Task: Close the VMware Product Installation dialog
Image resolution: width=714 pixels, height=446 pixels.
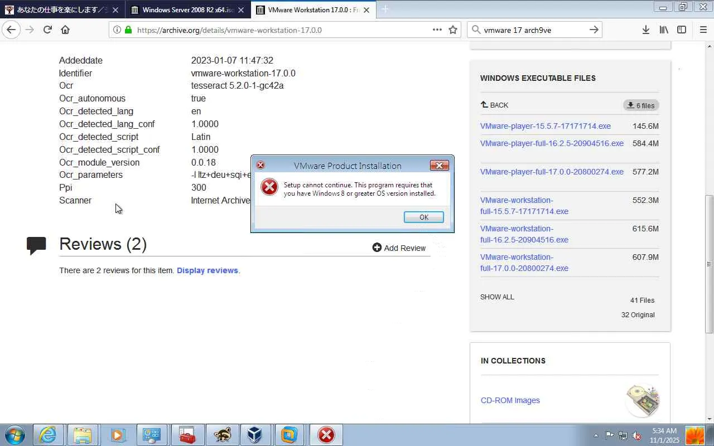Action: pos(440,165)
